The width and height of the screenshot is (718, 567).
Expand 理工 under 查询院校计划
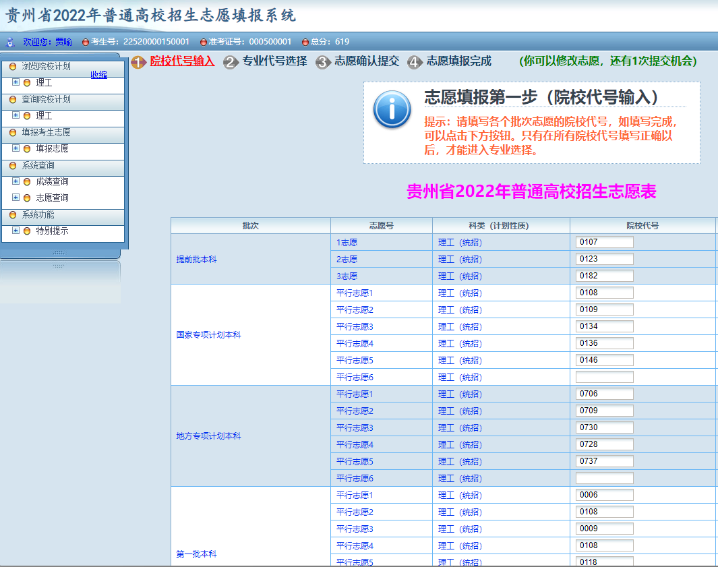[16, 115]
